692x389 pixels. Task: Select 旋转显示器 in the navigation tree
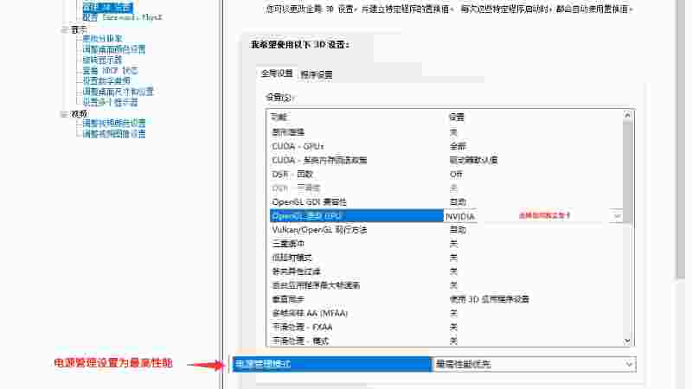tap(102, 60)
